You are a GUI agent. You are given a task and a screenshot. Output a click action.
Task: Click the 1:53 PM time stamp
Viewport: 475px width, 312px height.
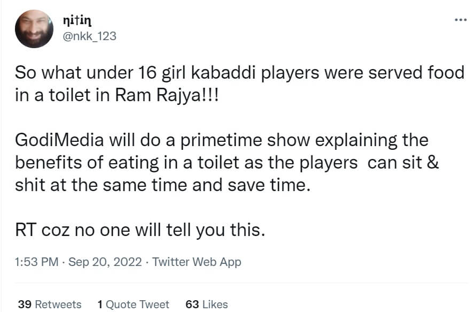(x=35, y=262)
